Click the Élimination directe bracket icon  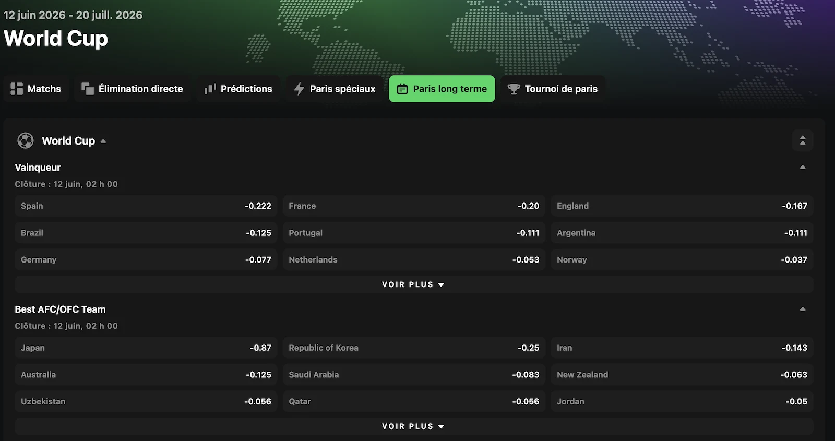[88, 89]
